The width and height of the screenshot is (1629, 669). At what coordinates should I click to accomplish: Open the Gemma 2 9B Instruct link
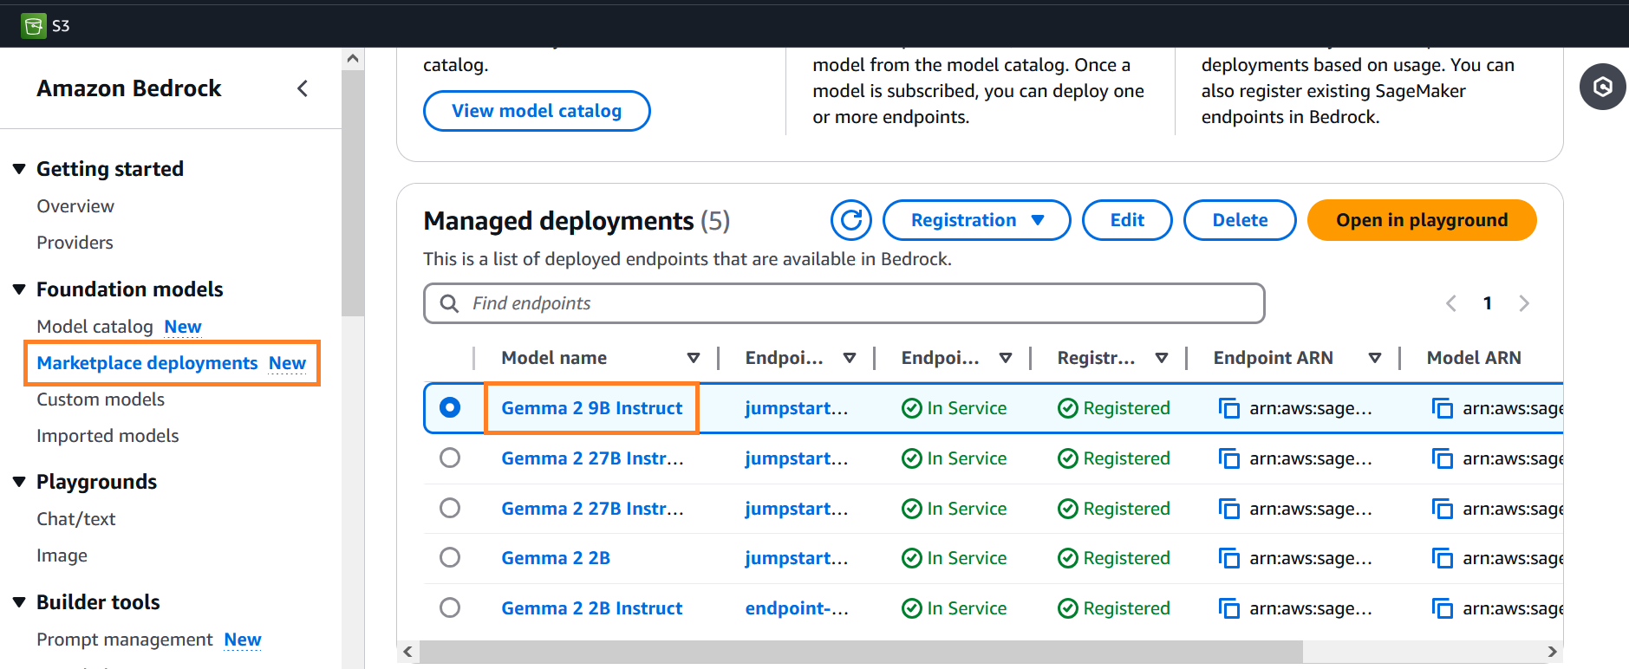click(x=591, y=408)
